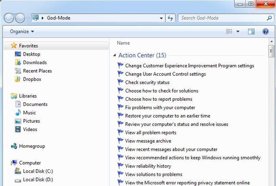
Task: Select Libraries in navigation pane
Action: [28, 96]
